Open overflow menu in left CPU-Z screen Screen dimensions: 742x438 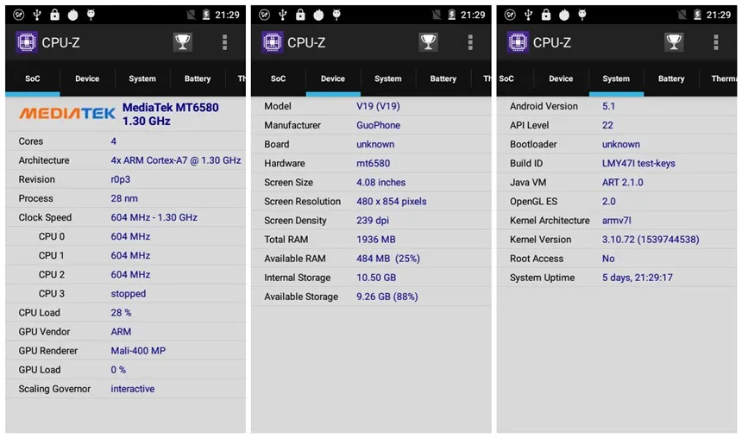[x=225, y=42]
